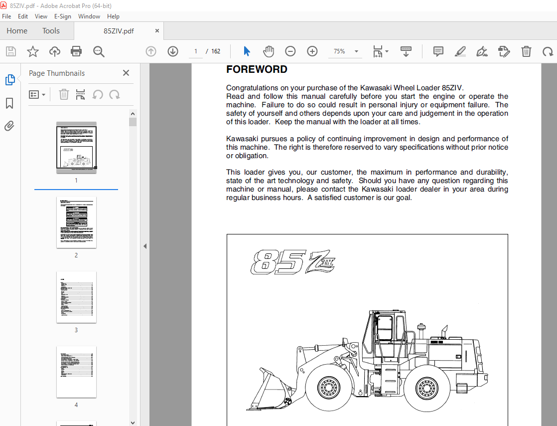557x426 pixels.
Task: Delete selected page in thumbnails panel
Action: tap(64, 95)
